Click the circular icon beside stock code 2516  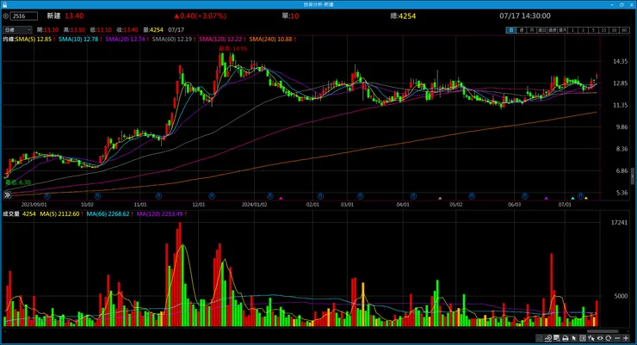coord(6,15)
